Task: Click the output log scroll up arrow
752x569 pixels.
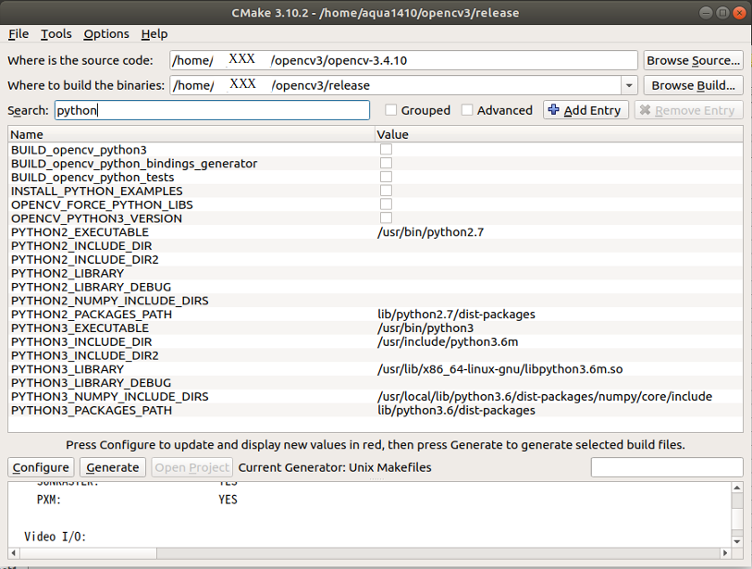Action: [737, 488]
